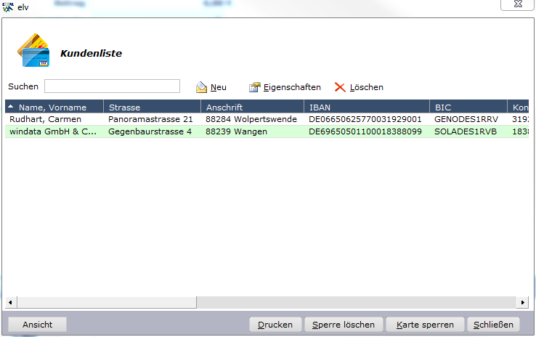Click the elv app icon in title bar
Screen dimensions: 536x337
click(x=7, y=7)
